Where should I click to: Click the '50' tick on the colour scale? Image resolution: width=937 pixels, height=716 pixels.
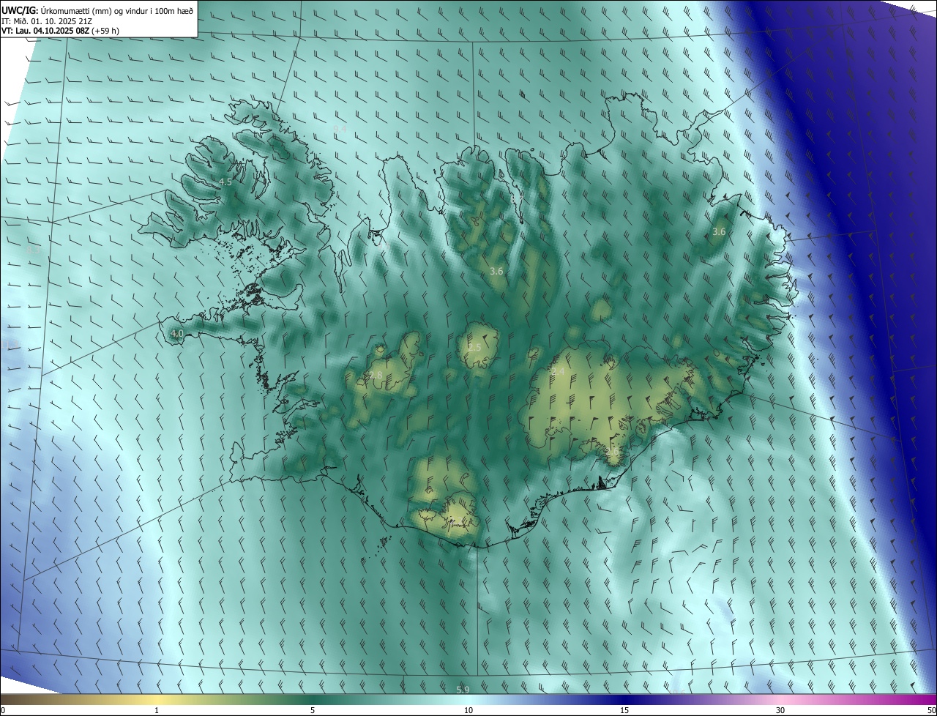point(931,710)
